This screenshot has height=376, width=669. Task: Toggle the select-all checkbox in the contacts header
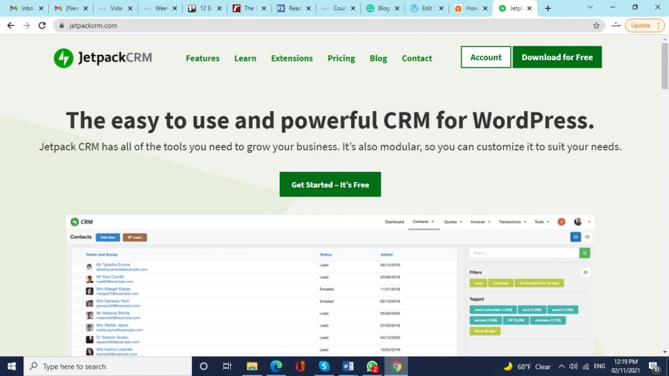[x=78, y=254]
